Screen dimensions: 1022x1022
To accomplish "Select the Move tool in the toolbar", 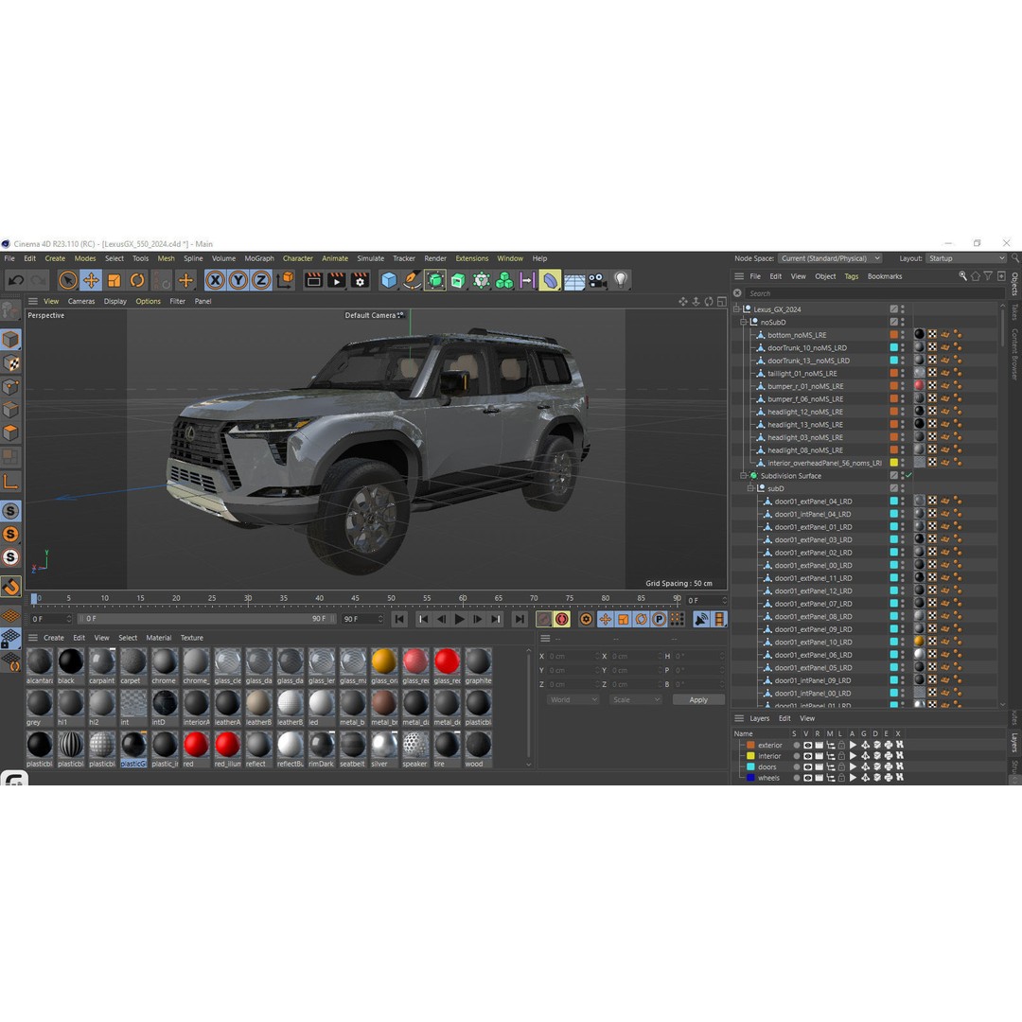I will (91, 280).
